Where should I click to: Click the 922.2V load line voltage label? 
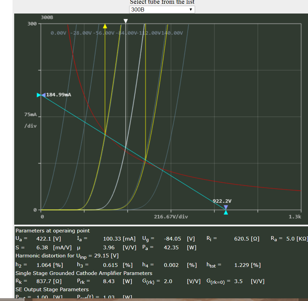click(x=221, y=201)
